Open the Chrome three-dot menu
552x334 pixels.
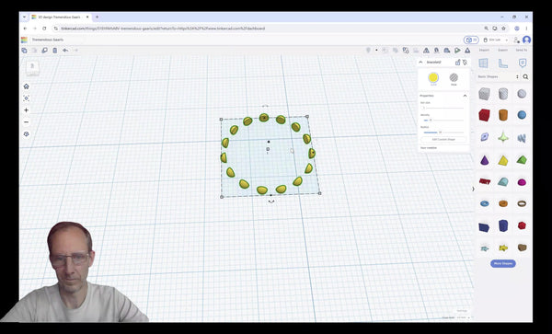coord(526,29)
